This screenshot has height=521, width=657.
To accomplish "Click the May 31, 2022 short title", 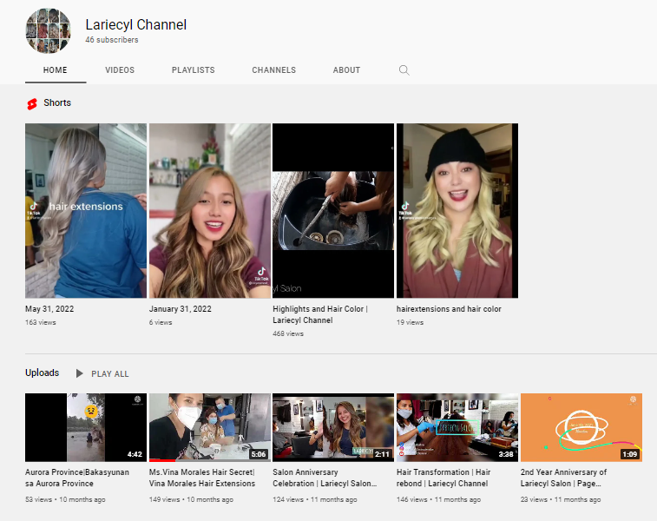I will 49,309.
